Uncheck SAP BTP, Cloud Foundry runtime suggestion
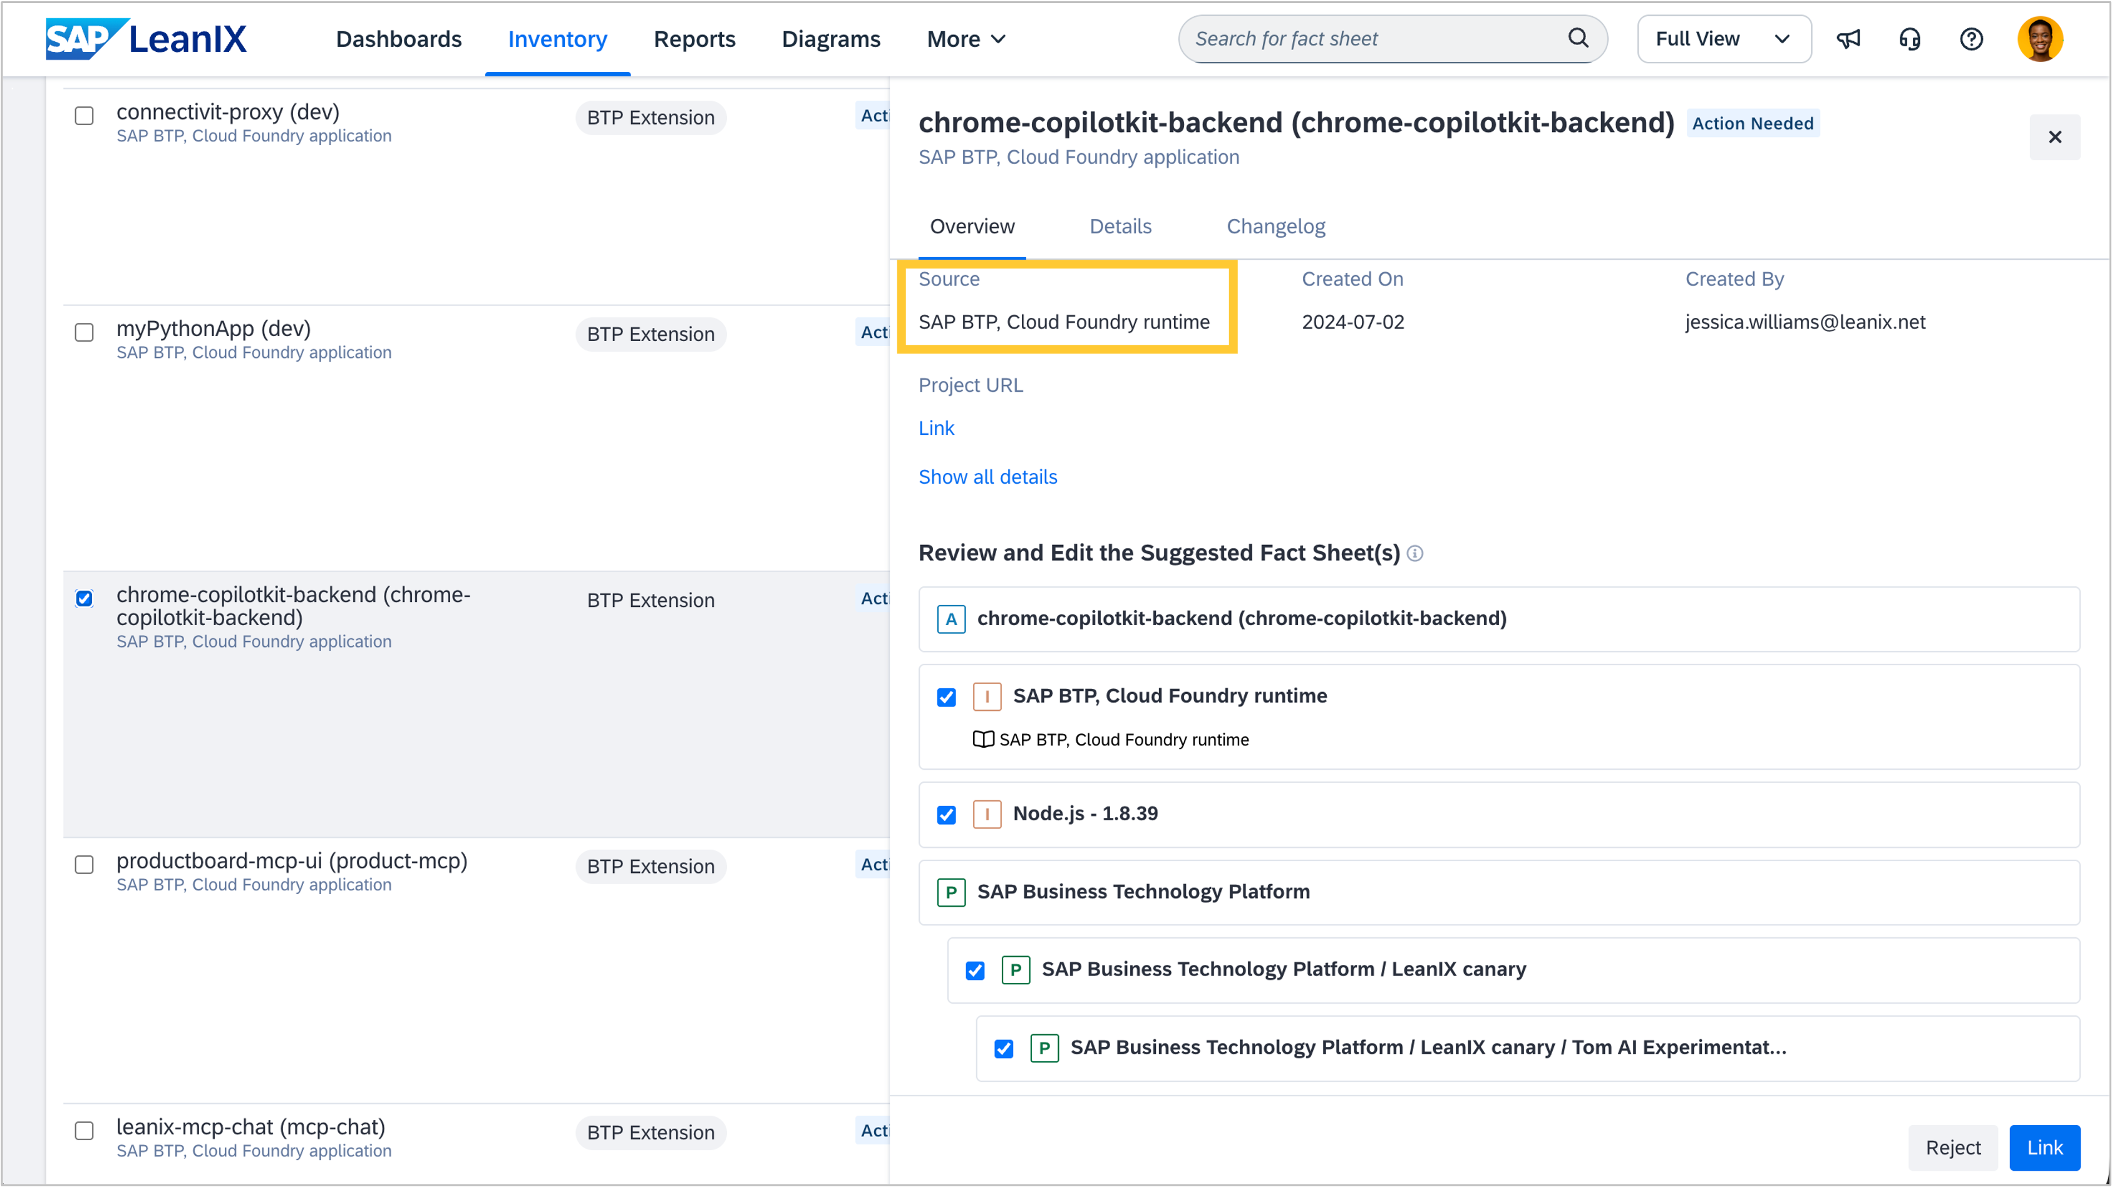 pyautogui.click(x=946, y=697)
